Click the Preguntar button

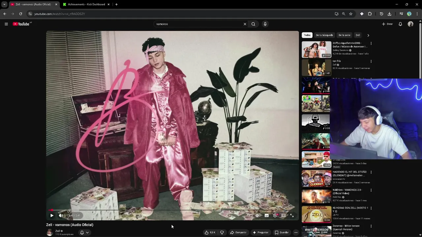click(260, 232)
